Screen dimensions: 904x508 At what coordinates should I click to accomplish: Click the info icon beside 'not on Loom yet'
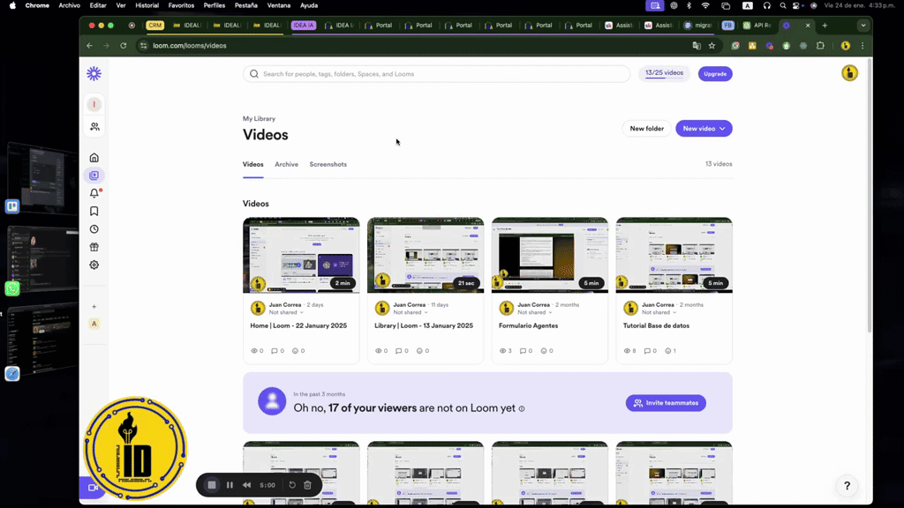(522, 409)
